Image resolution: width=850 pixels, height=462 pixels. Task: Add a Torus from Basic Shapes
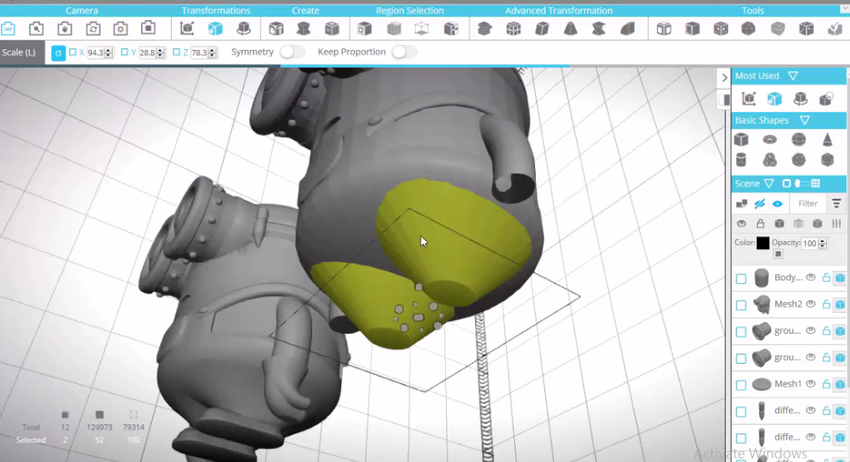tap(770, 139)
